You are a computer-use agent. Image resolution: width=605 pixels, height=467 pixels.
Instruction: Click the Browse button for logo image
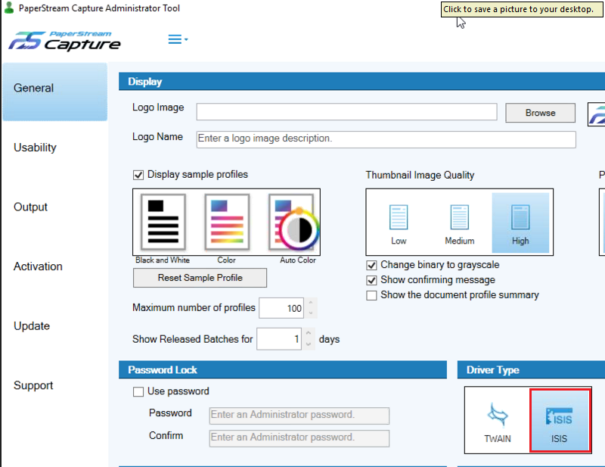[x=540, y=113]
